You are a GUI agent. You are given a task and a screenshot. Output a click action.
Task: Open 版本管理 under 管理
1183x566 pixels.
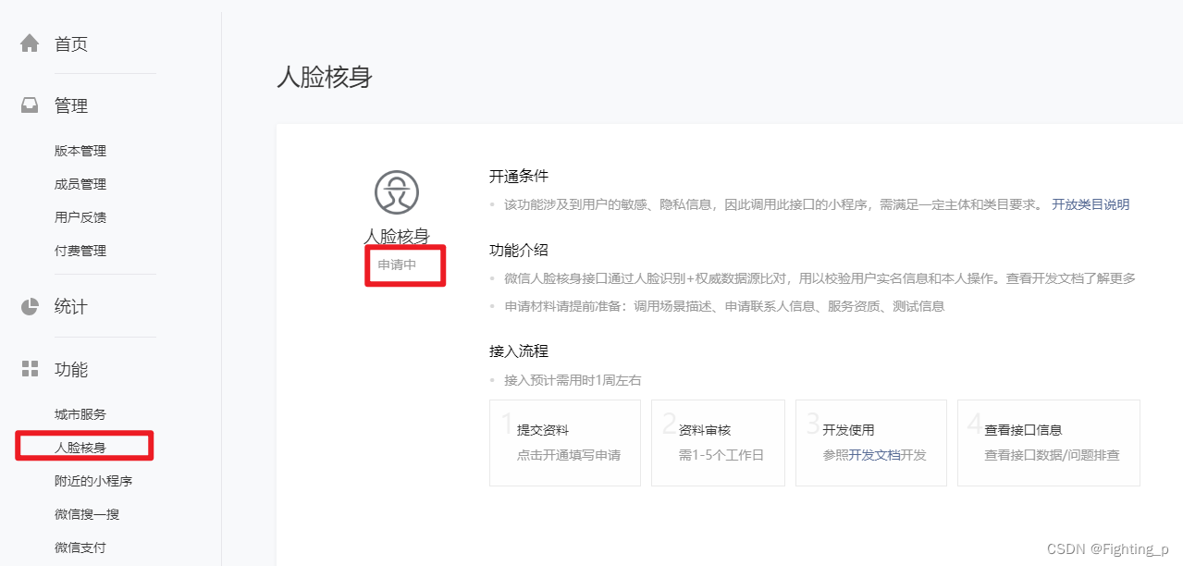pyautogui.click(x=81, y=150)
